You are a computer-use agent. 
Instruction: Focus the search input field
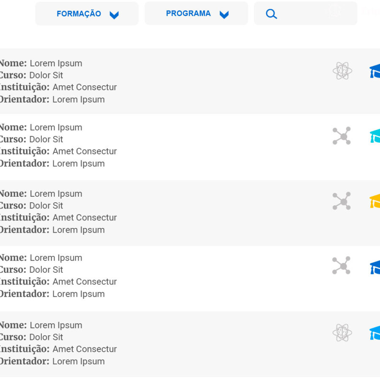306,14
